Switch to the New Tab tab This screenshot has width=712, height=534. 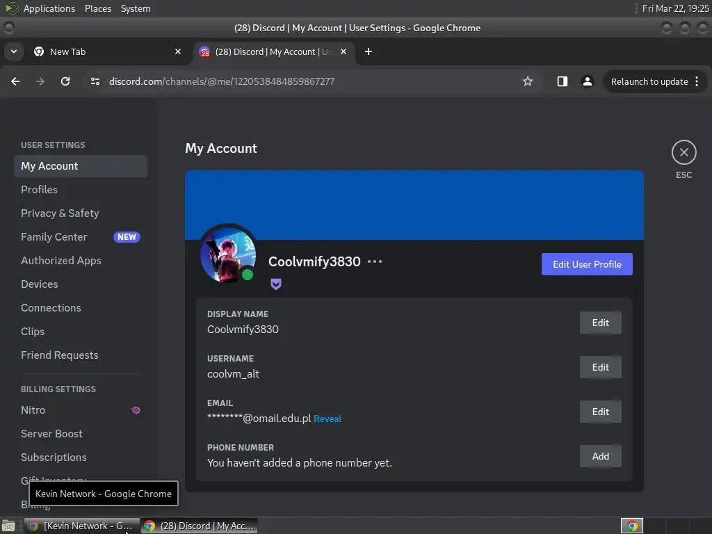[x=108, y=51]
